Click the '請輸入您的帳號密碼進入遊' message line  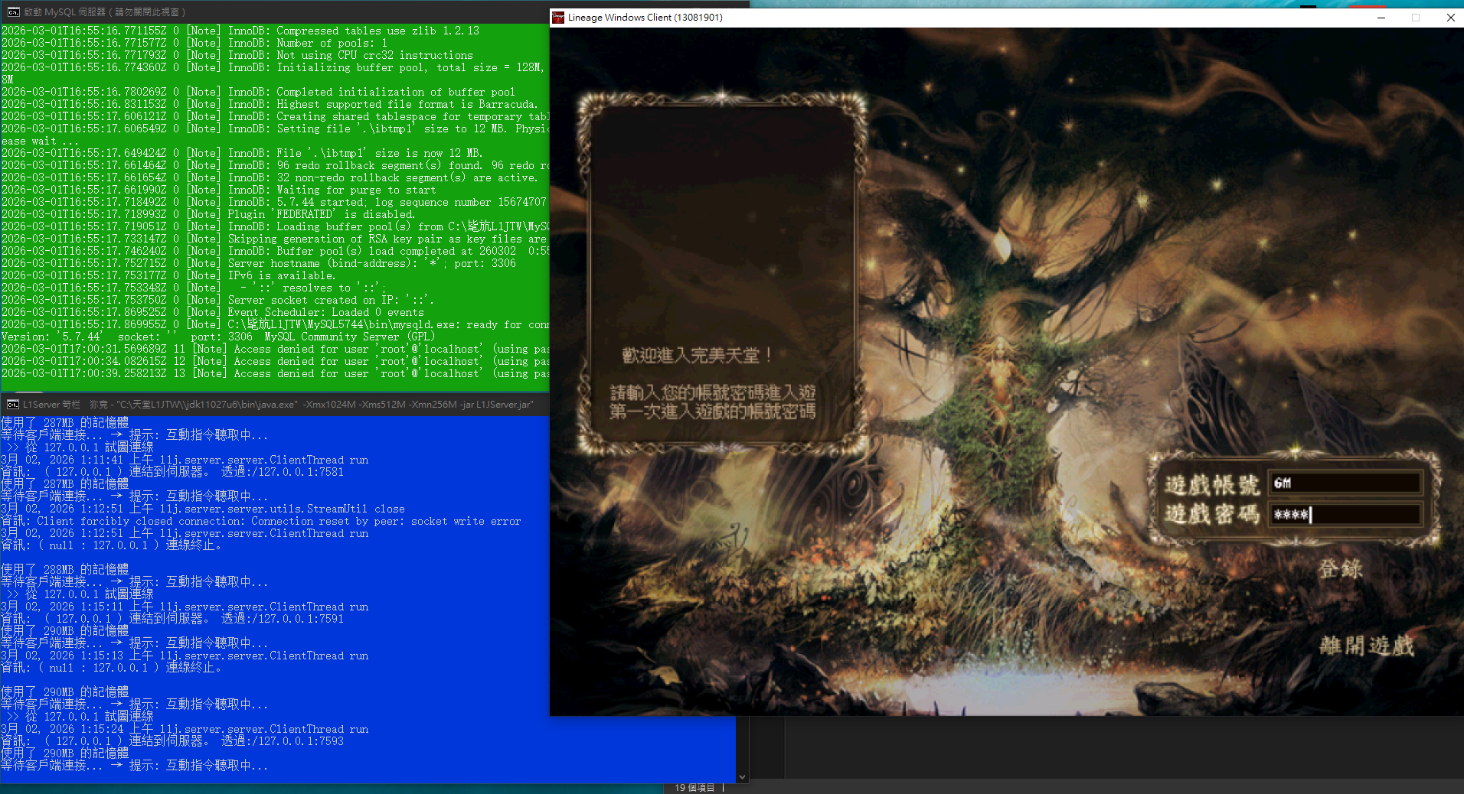pos(712,393)
